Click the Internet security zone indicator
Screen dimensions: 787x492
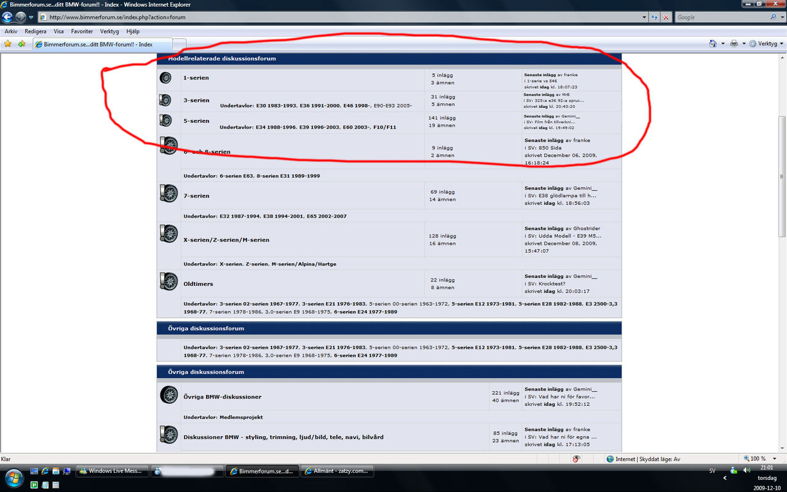643,459
